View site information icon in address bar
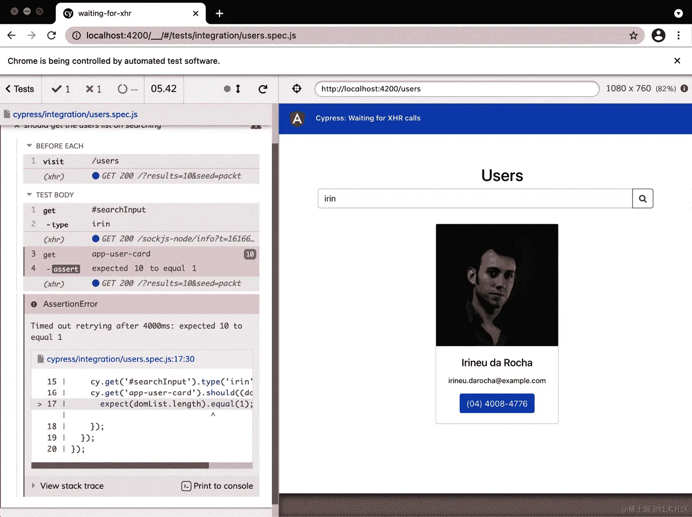 coord(77,36)
